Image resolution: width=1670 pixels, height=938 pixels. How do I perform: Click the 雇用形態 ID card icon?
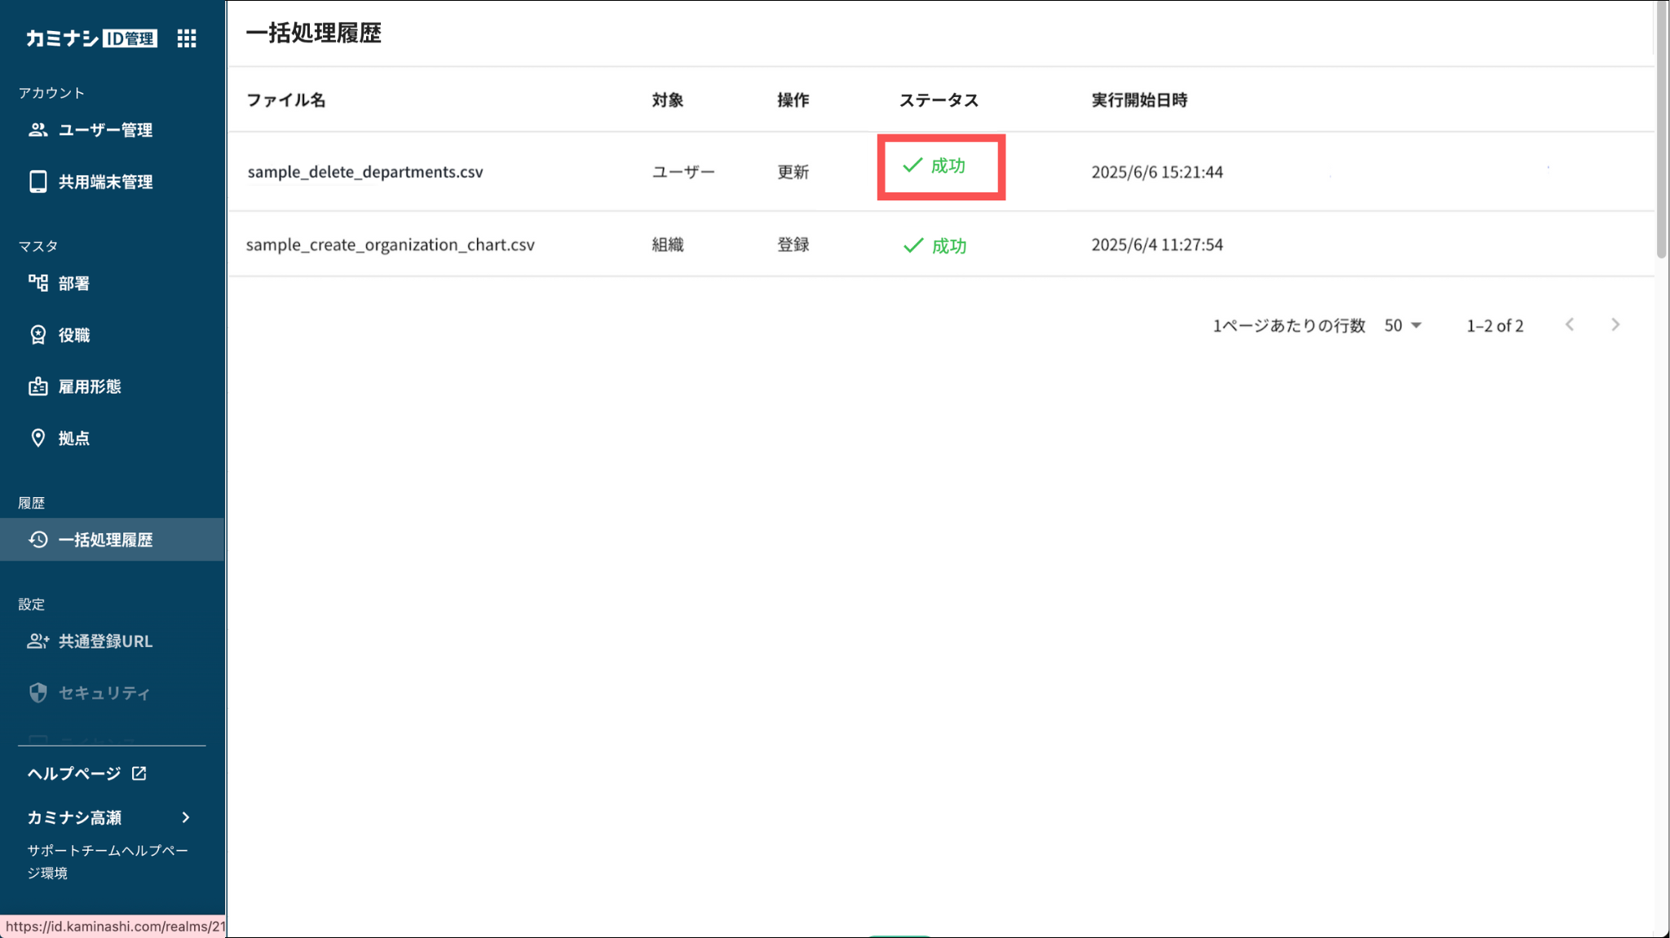(38, 386)
